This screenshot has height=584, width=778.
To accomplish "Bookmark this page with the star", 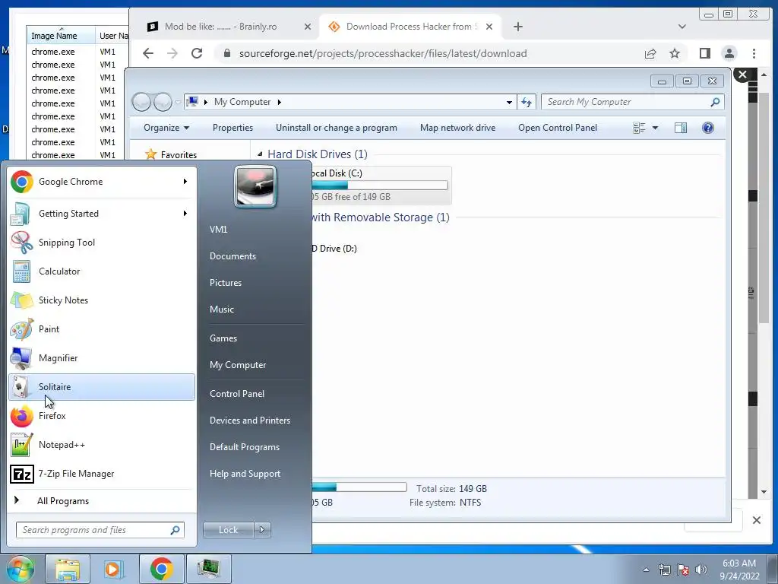I will coord(675,53).
